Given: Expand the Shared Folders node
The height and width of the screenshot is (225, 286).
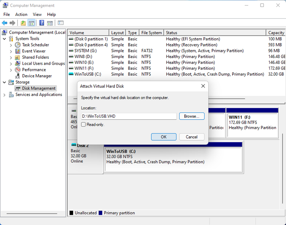Looking at the screenshot, I should tap(11, 58).
